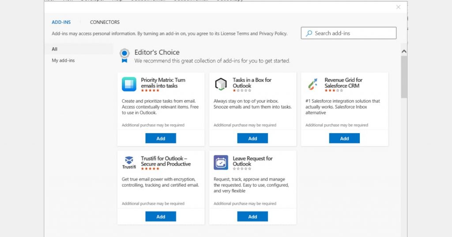This screenshot has height=237, width=452.
Task: Add Leave Request for Outlook
Action: pos(252,217)
